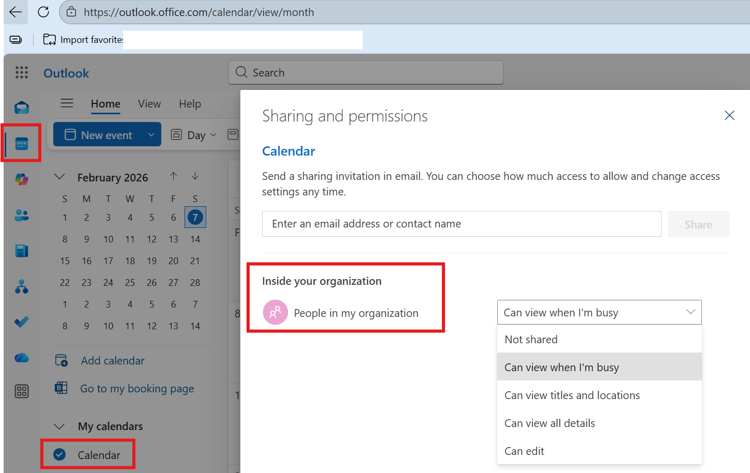The height and width of the screenshot is (473, 750).
Task: Open the blue floppy-disk app icon
Action: pyautogui.click(x=22, y=251)
